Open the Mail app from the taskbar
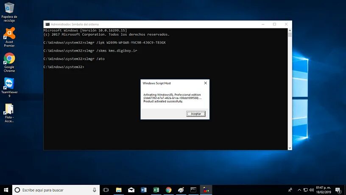Screen dimensions: 346x195 point(131,190)
